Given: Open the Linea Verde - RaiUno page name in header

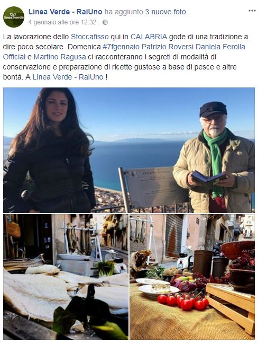Looking at the screenshot, I should point(65,12).
